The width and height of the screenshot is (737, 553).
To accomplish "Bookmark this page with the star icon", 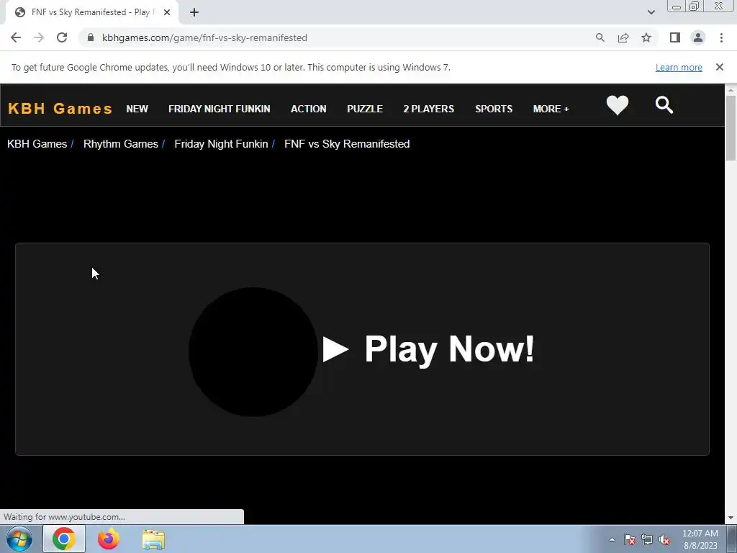I will [x=646, y=37].
